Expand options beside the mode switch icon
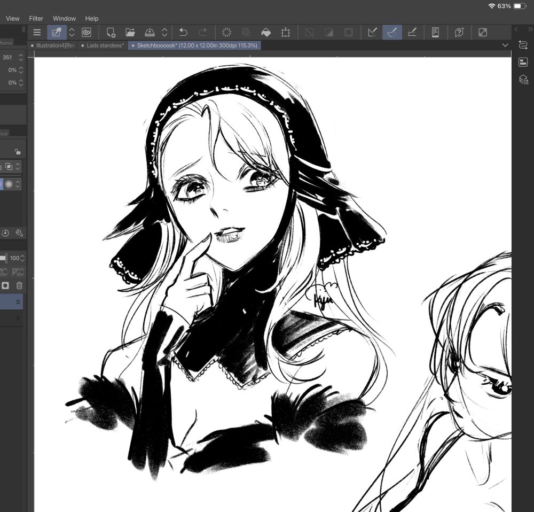This screenshot has height=512, width=534. [72, 33]
